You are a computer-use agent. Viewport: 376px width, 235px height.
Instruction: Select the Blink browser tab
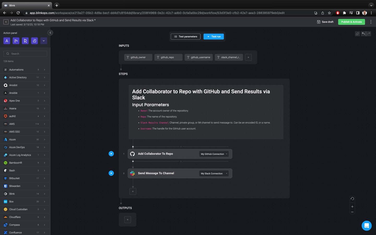(27, 5)
